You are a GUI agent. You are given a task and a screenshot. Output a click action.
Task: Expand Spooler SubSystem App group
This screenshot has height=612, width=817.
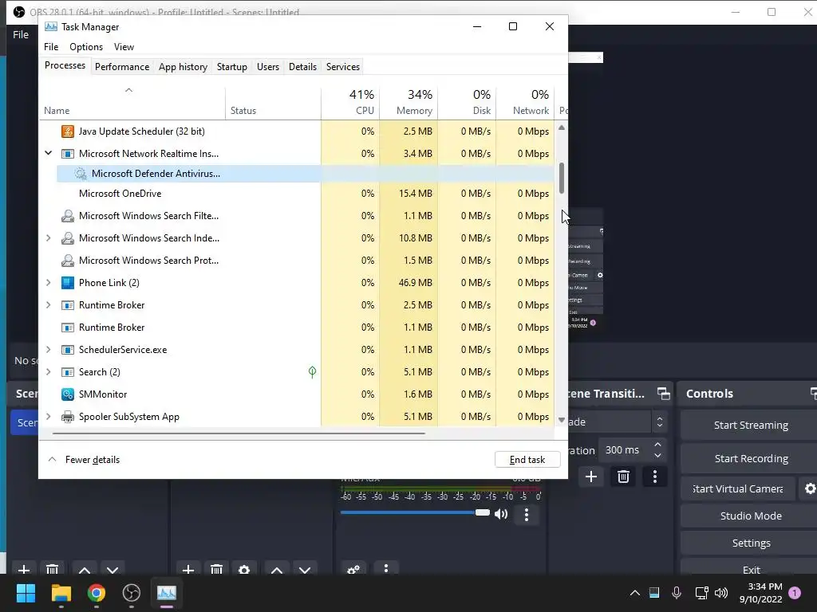coord(49,416)
